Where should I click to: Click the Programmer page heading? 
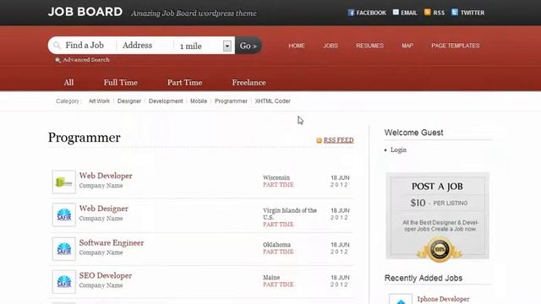click(85, 138)
